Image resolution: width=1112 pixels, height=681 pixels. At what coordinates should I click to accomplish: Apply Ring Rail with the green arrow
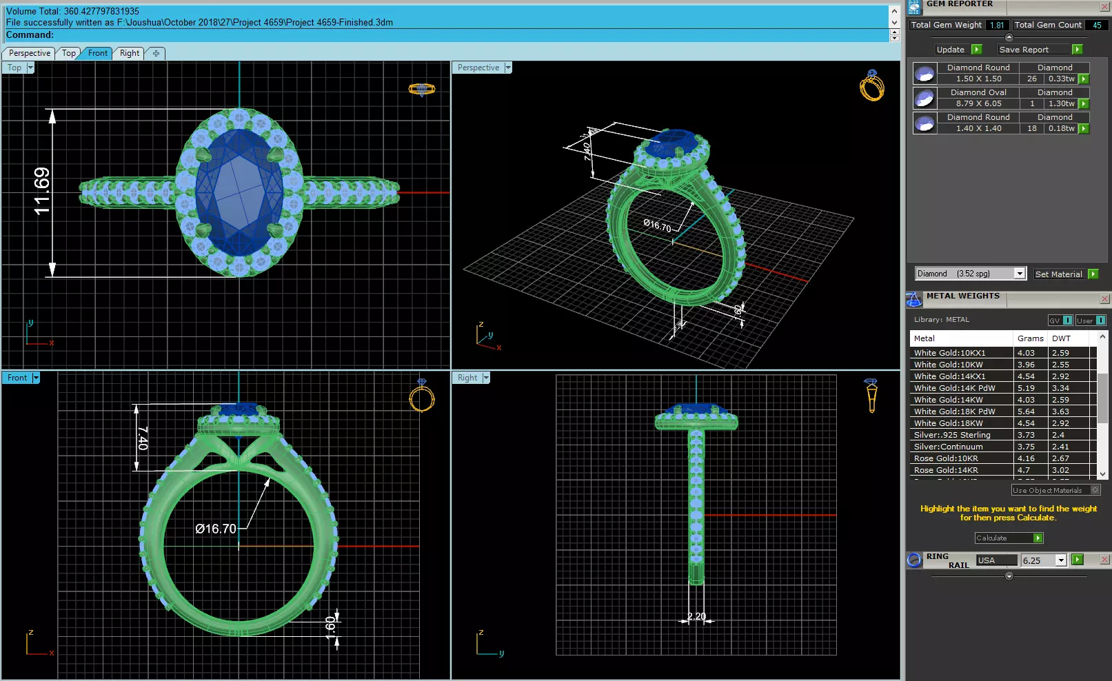point(1078,560)
